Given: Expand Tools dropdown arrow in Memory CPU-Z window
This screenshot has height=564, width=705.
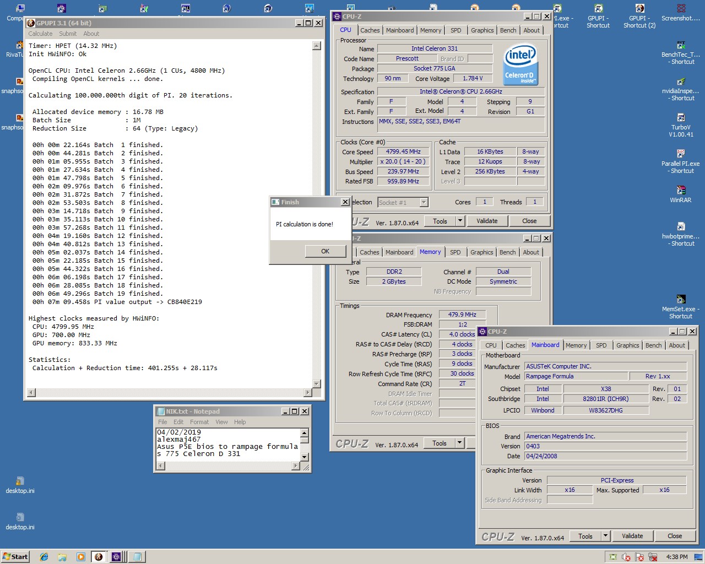Looking at the screenshot, I should coord(459,443).
